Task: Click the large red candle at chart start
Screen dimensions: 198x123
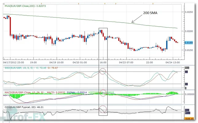Action: (10, 25)
